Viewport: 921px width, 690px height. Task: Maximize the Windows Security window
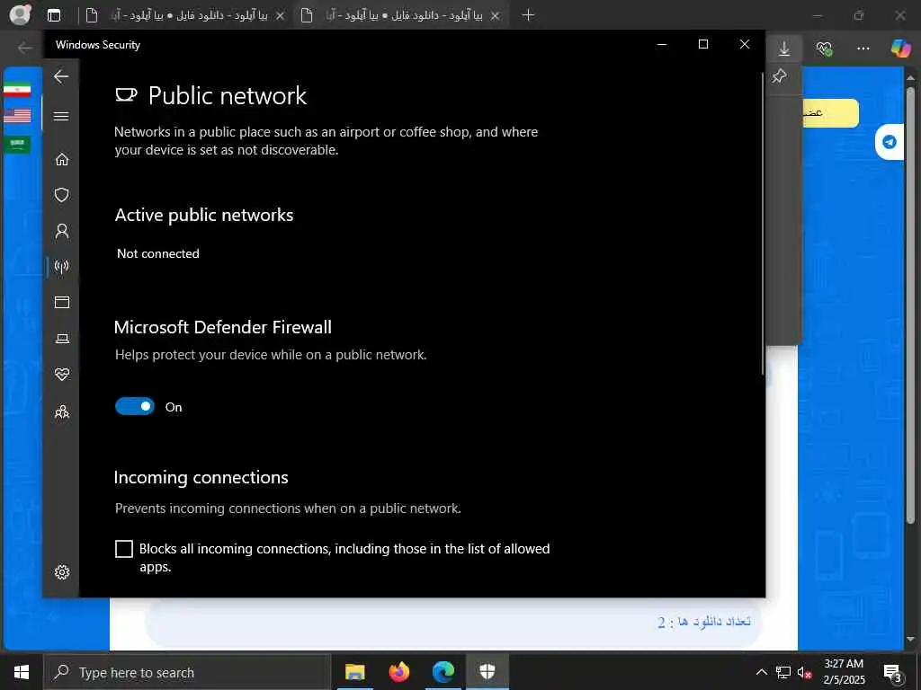pos(703,45)
